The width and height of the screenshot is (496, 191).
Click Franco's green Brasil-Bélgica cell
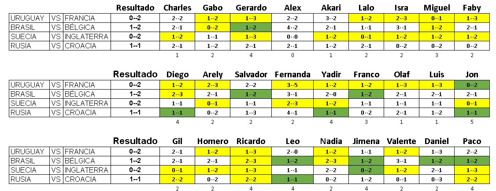(x=366, y=94)
